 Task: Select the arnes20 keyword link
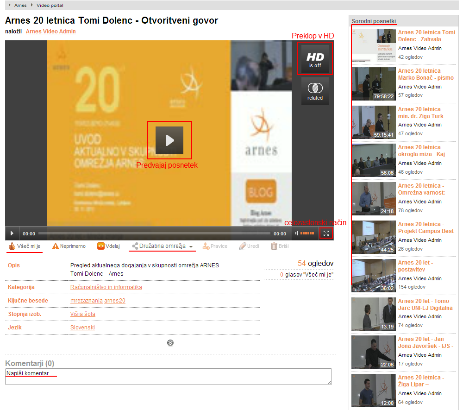(115, 301)
